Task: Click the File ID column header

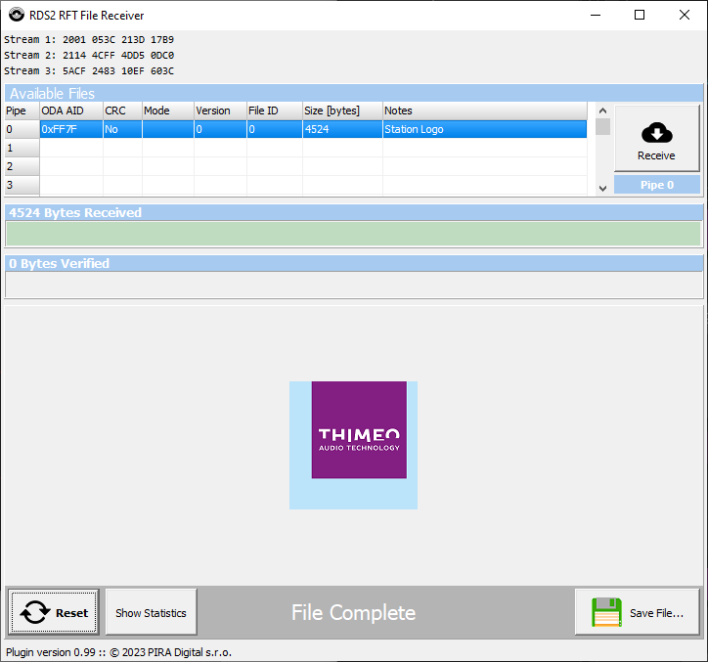Action: [x=275, y=110]
